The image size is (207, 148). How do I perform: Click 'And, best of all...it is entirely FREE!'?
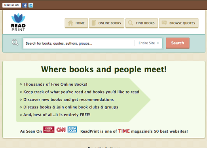[x=57, y=115]
